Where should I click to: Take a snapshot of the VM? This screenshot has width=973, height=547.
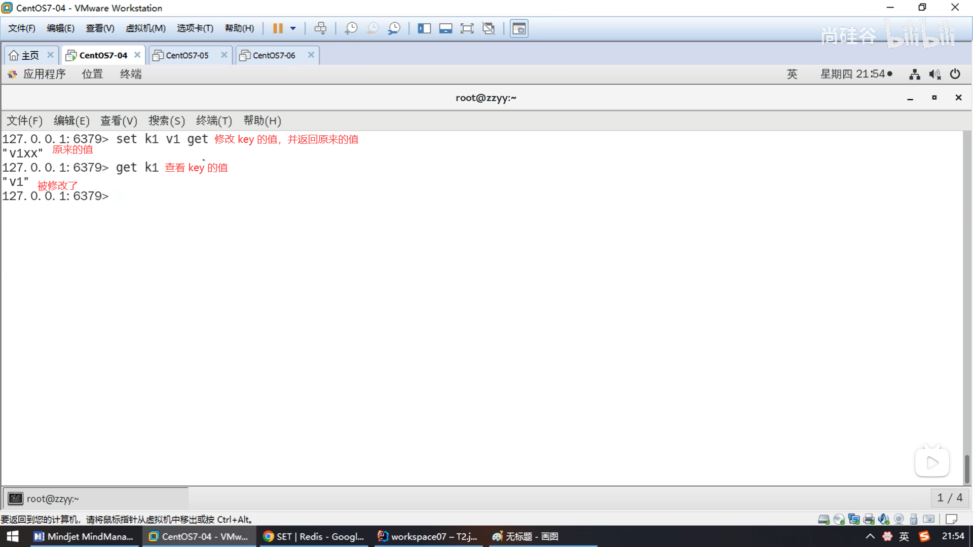351,28
